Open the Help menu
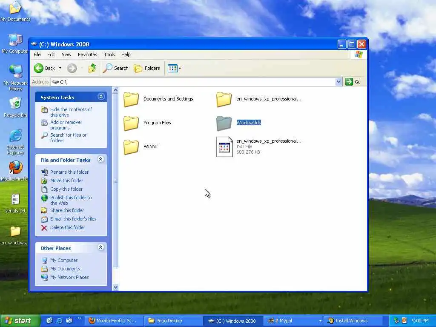 coord(126,54)
